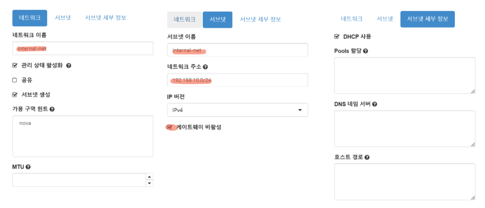Click the 네트워크 이름 input field
485x208 pixels.
[83, 48]
